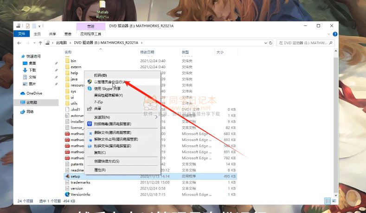
Task: Open the quick access toolbar customize dropdown
Action: (x=40, y=26)
